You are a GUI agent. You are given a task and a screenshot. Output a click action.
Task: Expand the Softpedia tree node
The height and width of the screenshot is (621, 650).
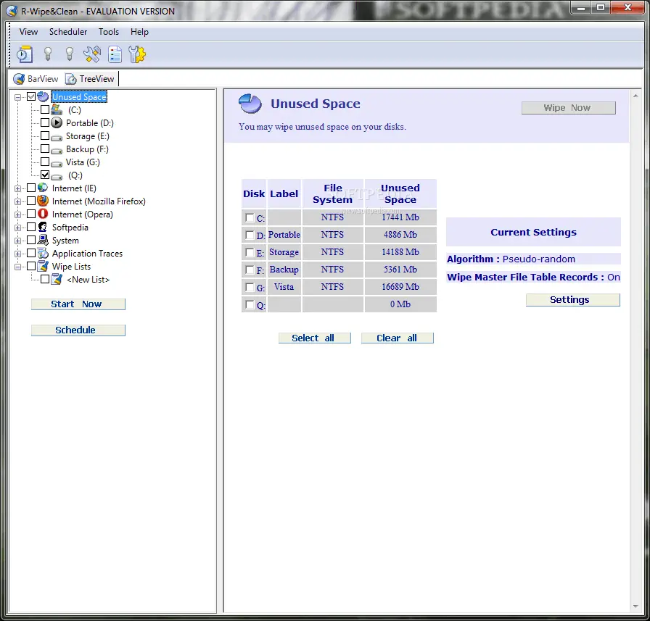click(x=18, y=228)
